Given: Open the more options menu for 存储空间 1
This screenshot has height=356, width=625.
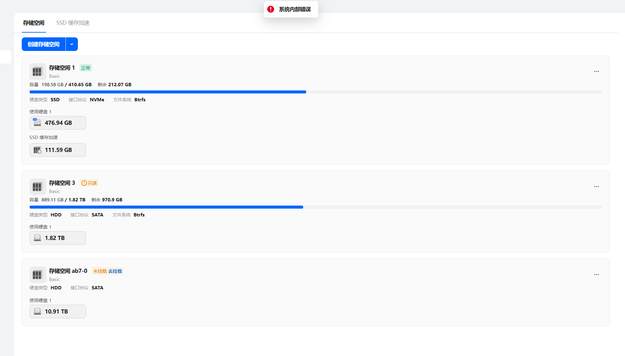Looking at the screenshot, I should [596, 71].
